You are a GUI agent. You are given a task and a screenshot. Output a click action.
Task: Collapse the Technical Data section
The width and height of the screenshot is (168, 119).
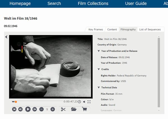click(x=99, y=87)
